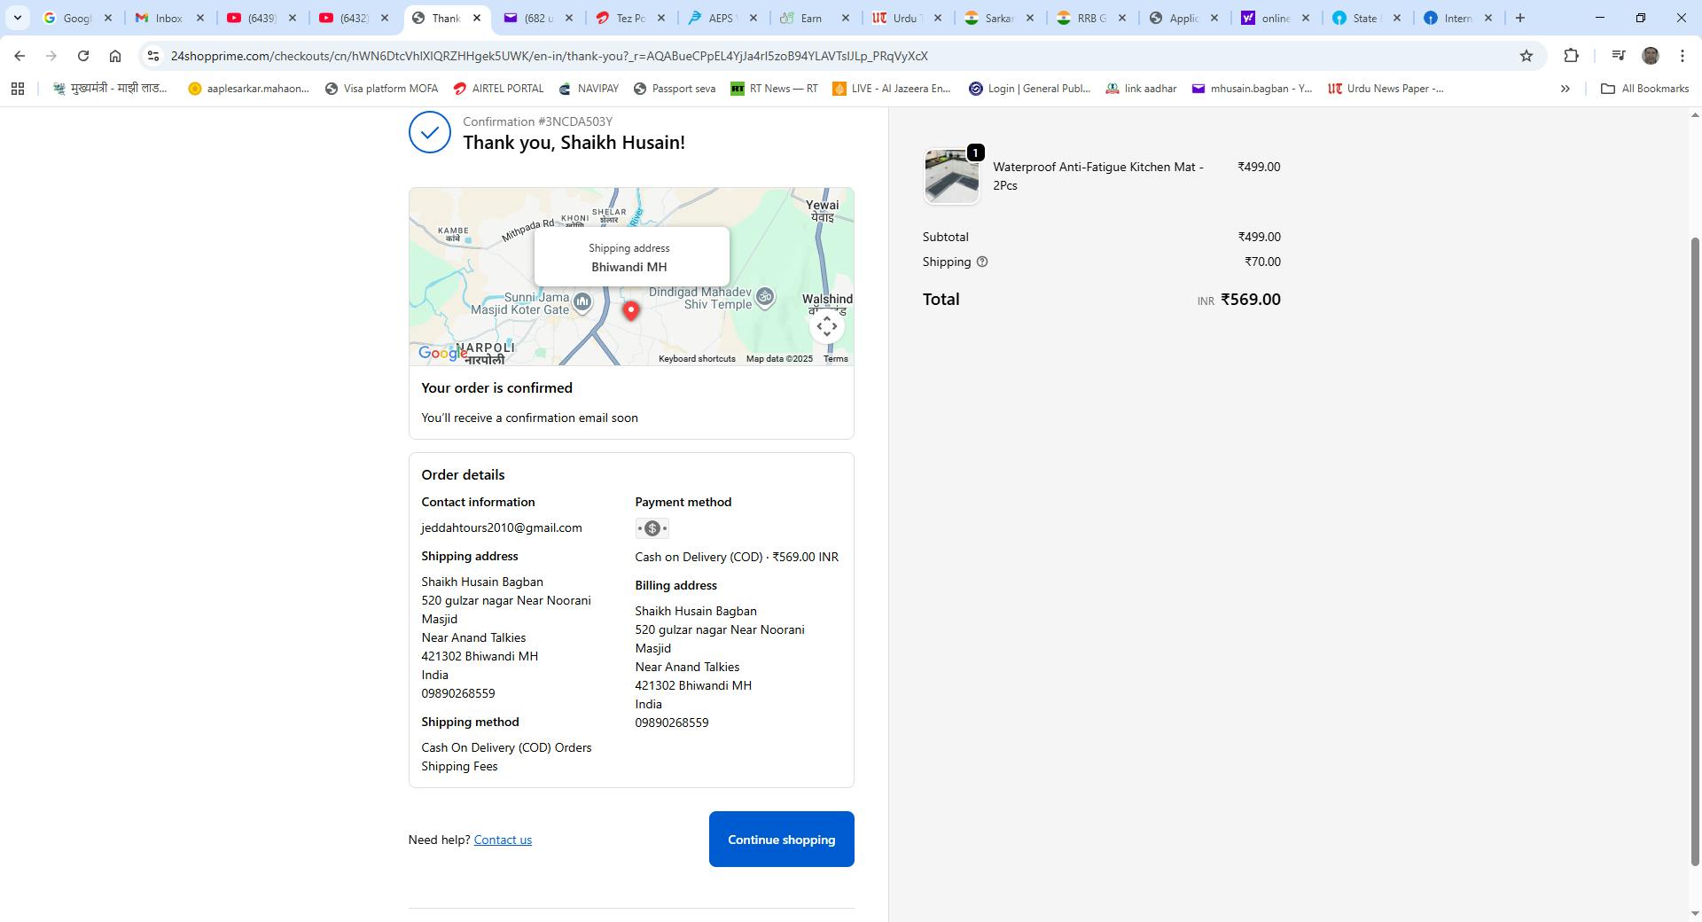Reload the current page

coord(83,56)
